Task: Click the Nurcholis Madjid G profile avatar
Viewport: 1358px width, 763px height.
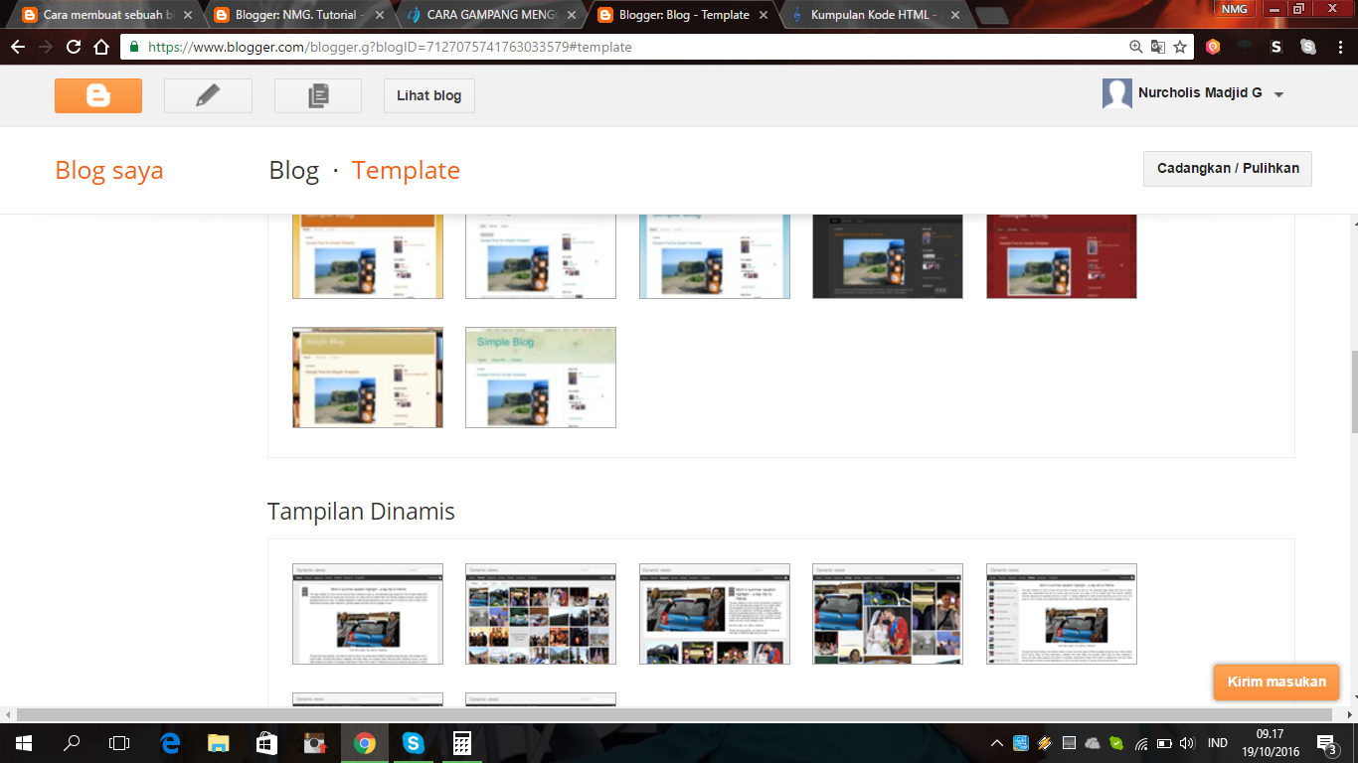Action: [x=1115, y=92]
